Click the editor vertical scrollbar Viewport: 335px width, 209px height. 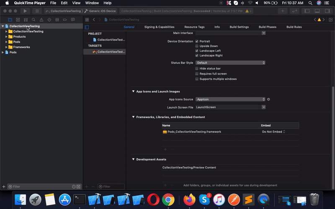(333, 138)
